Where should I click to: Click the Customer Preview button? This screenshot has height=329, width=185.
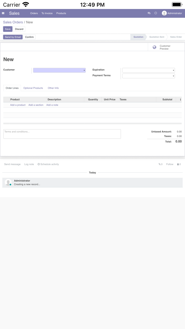(166, 47)
